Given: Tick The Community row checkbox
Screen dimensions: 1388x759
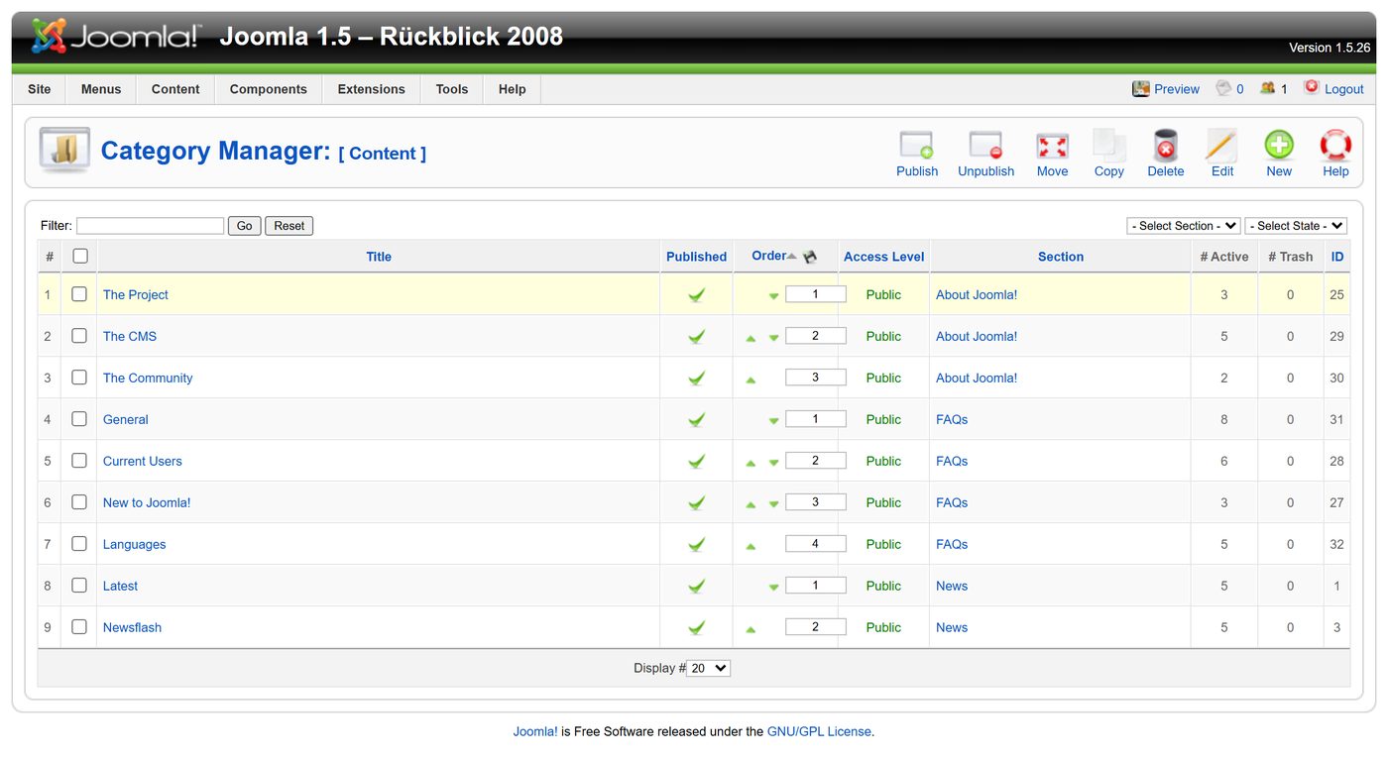Looking at the screenshot, I should tap(79, 378).
